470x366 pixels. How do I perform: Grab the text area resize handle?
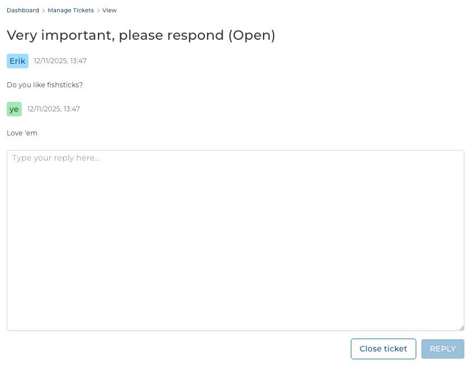click(x=462, y=328)
